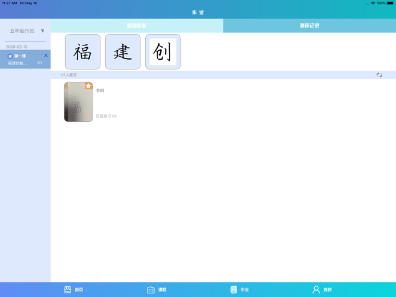Select the 建 character card
The image size is (396, 297).
click(x=122, y=52)
